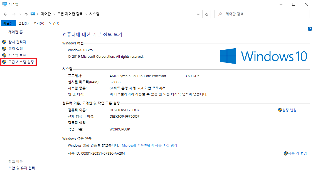The image size is (313, 176).
Task: Refresh the System page
Action: tap(207, 14)
